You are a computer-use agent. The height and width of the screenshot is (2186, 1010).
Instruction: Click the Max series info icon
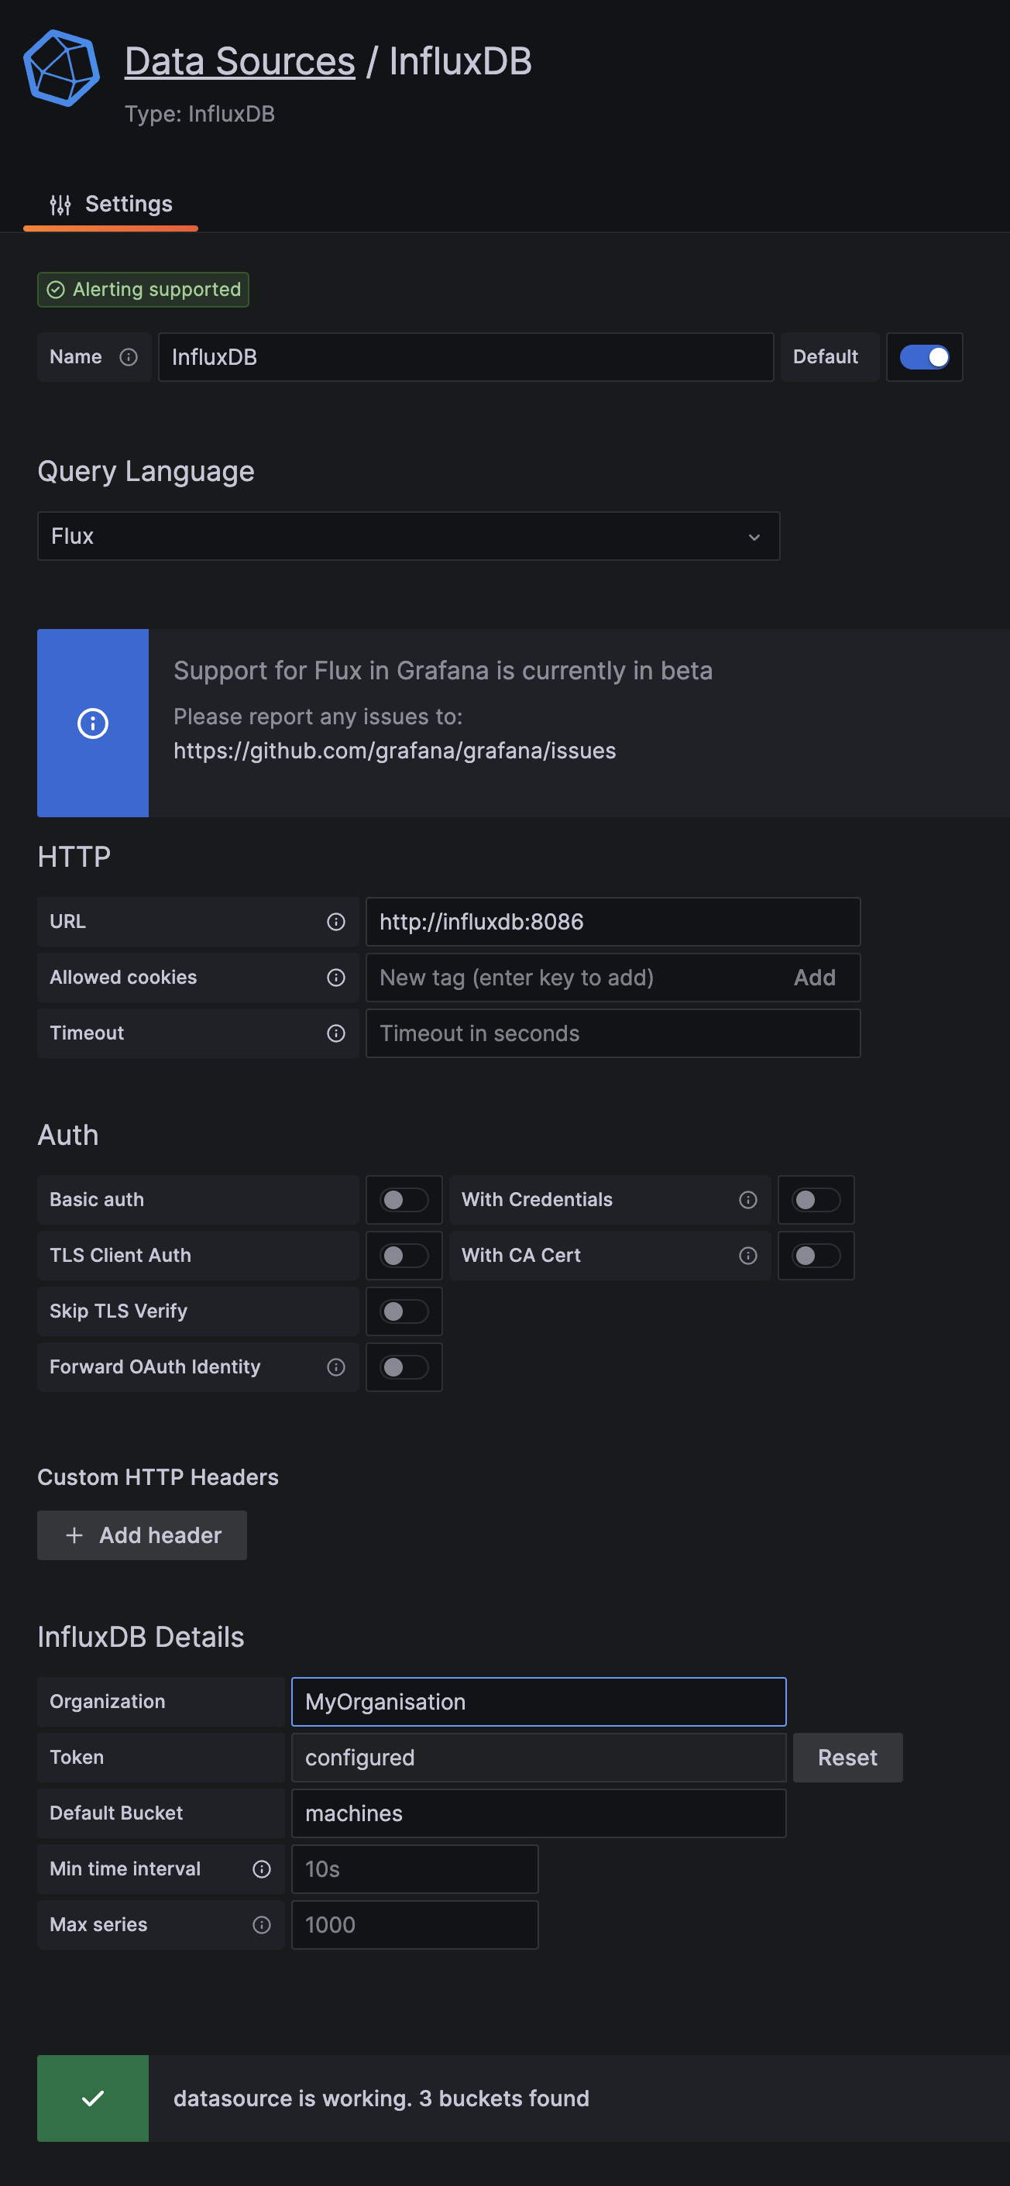[262, 1925]
